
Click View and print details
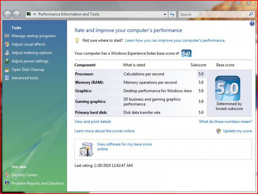(93, 122)
